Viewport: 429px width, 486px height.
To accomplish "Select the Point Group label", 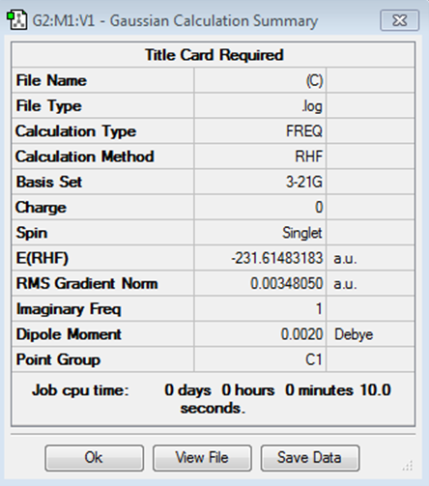I will 58,359.
